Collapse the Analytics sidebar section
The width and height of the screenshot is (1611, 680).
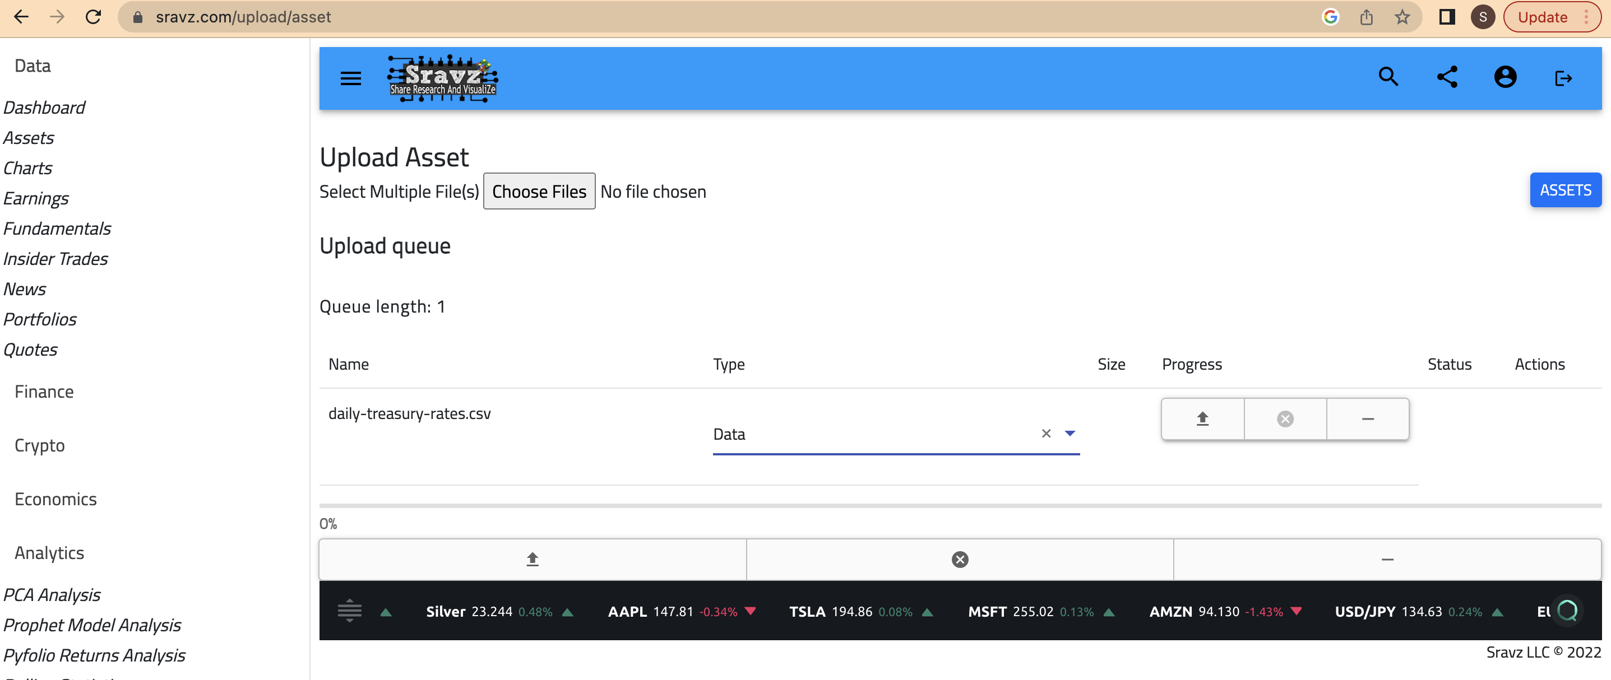[49, 553]
